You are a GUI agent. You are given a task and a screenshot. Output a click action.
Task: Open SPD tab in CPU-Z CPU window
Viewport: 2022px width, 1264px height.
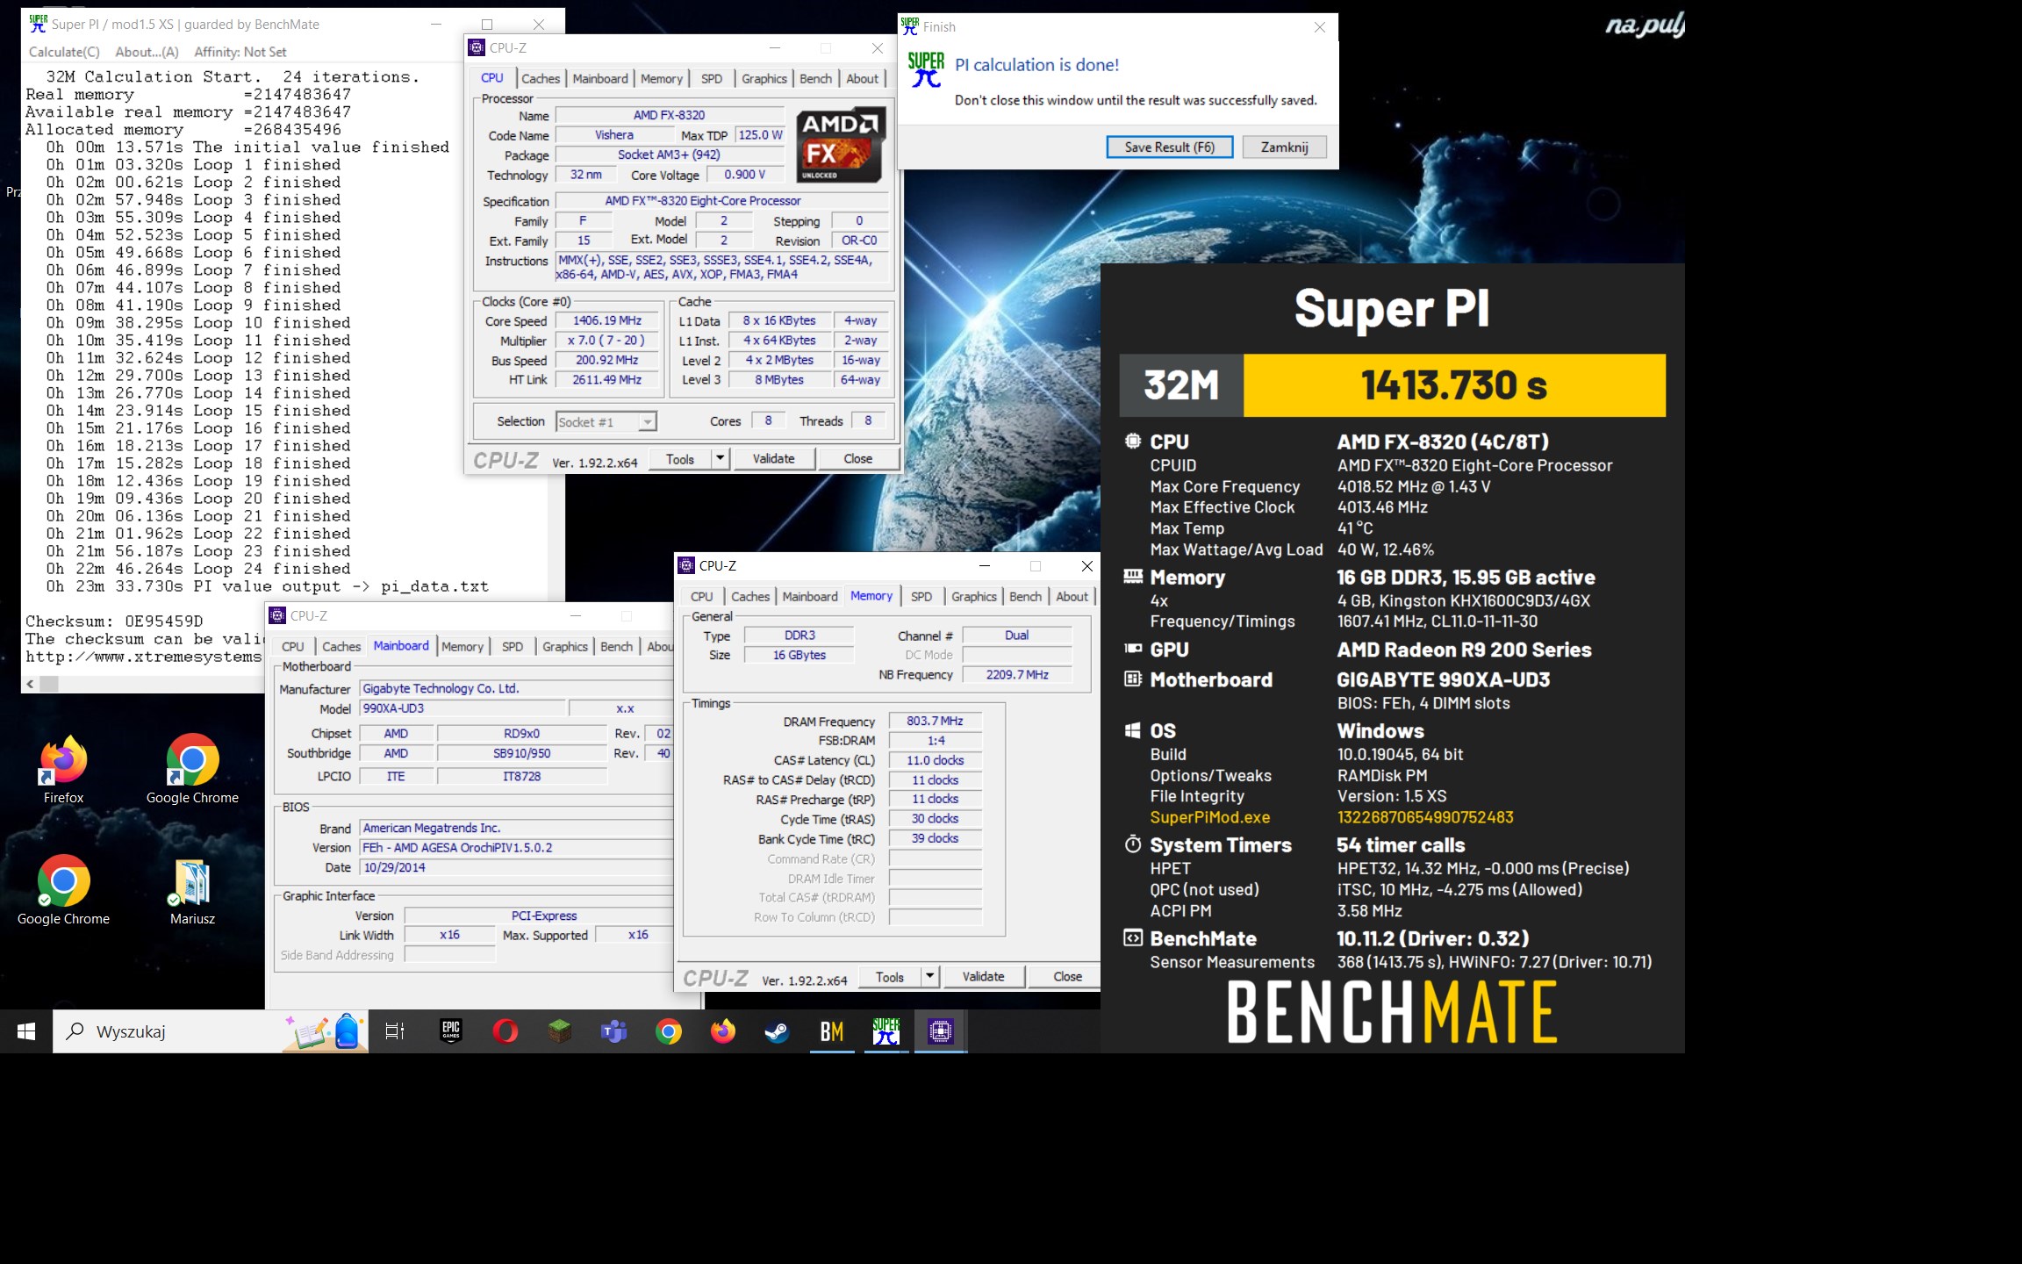coord(712,79)
